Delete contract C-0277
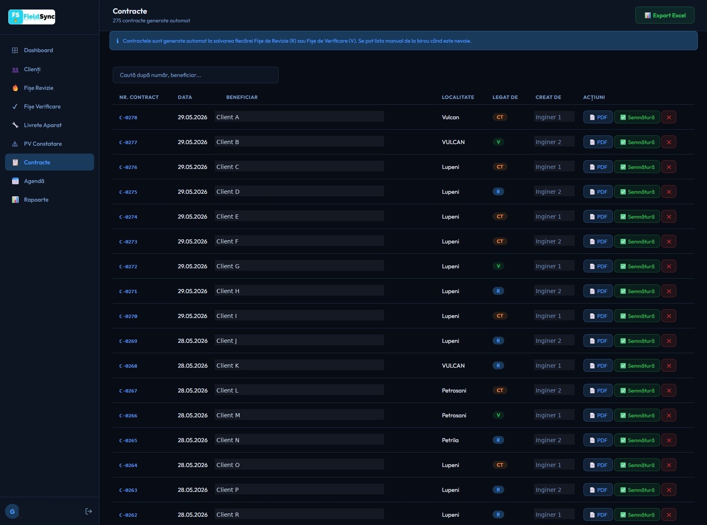The height and width of the screenshot is (525, 707). 669,142
